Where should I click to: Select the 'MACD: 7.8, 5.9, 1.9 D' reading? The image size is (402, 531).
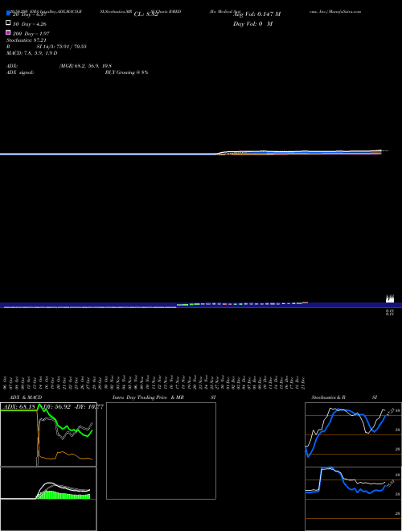tap(32, 53)
